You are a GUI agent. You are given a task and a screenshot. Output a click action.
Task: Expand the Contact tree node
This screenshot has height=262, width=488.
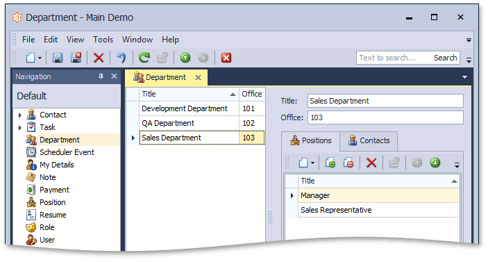pyautogui.click(x=20, y=115)
